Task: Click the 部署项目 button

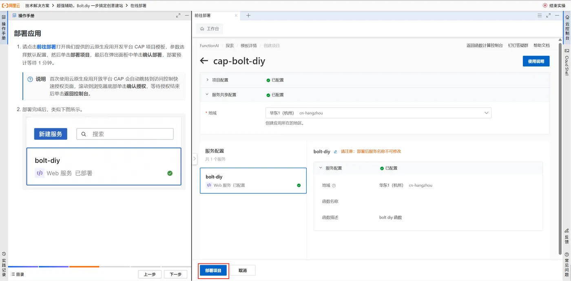Action: point(213,271)
